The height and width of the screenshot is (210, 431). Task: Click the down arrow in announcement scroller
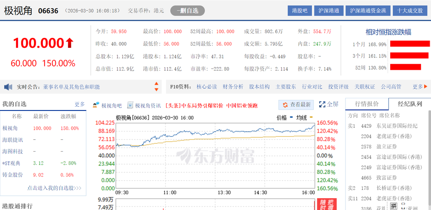click(157, 90)
